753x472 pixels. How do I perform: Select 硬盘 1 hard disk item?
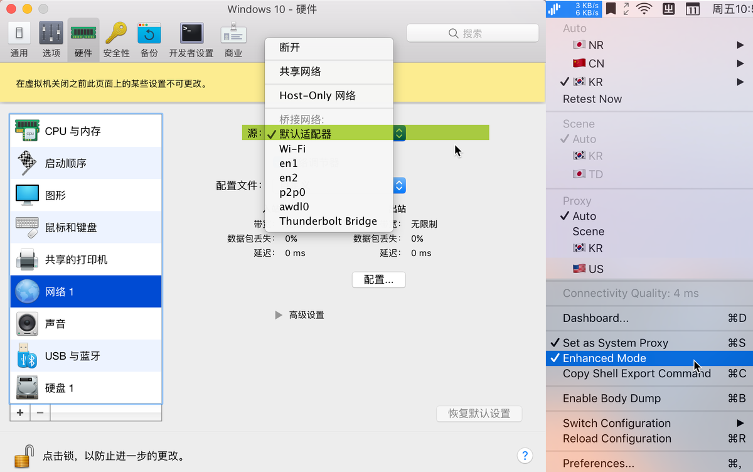coord(86,388)
